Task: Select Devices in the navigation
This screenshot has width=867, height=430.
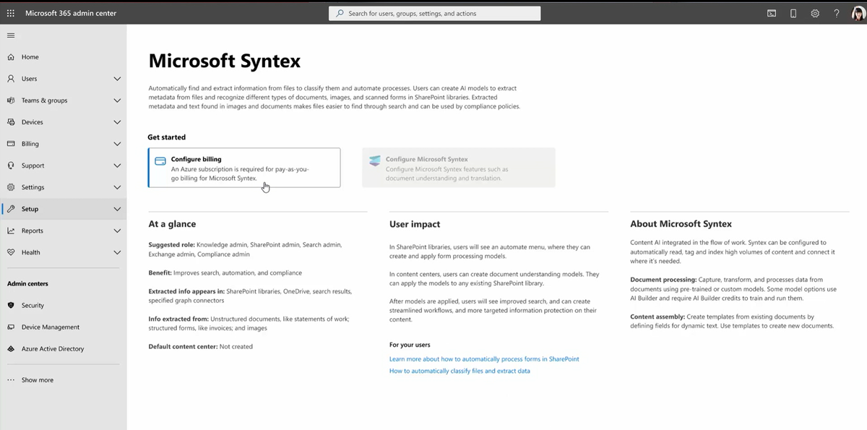Action: pos(33,122)
